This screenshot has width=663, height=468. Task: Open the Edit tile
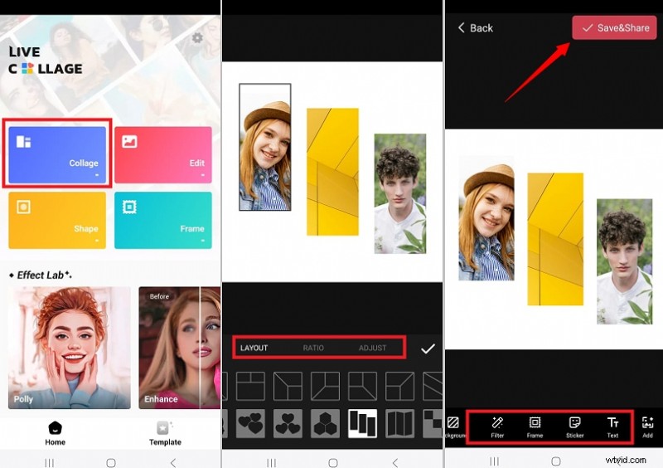(x=162, y=154)
